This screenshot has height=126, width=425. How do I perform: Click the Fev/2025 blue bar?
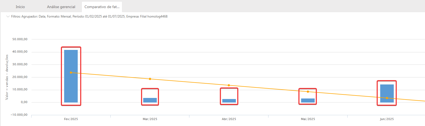coord(71,76)
